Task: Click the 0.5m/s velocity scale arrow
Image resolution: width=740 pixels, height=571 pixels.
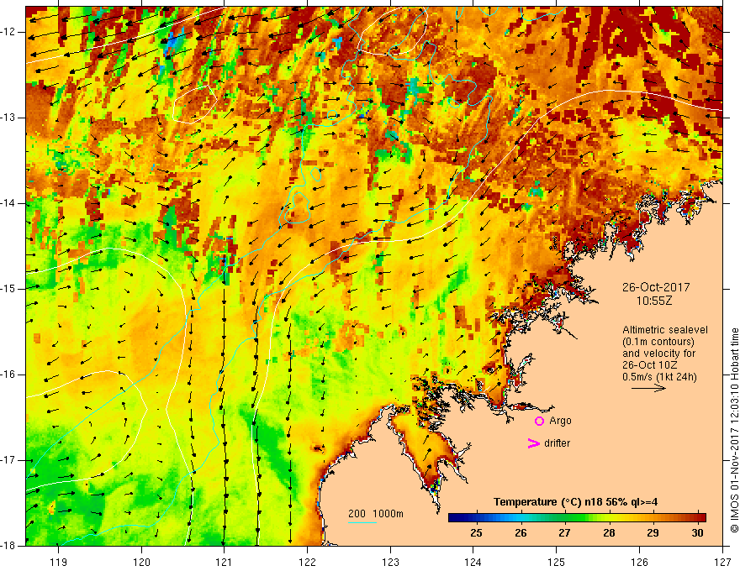Action: point(648,388)
